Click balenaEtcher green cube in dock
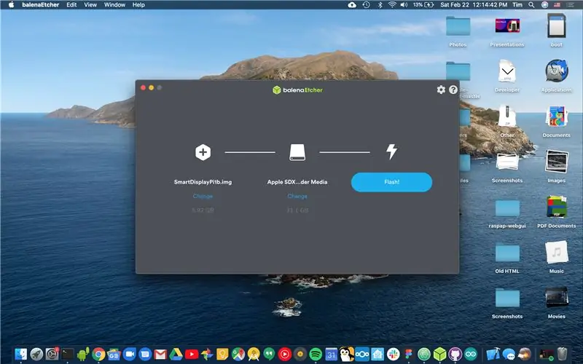The width and height of the screenshot is (583, 364). point(439,354)
